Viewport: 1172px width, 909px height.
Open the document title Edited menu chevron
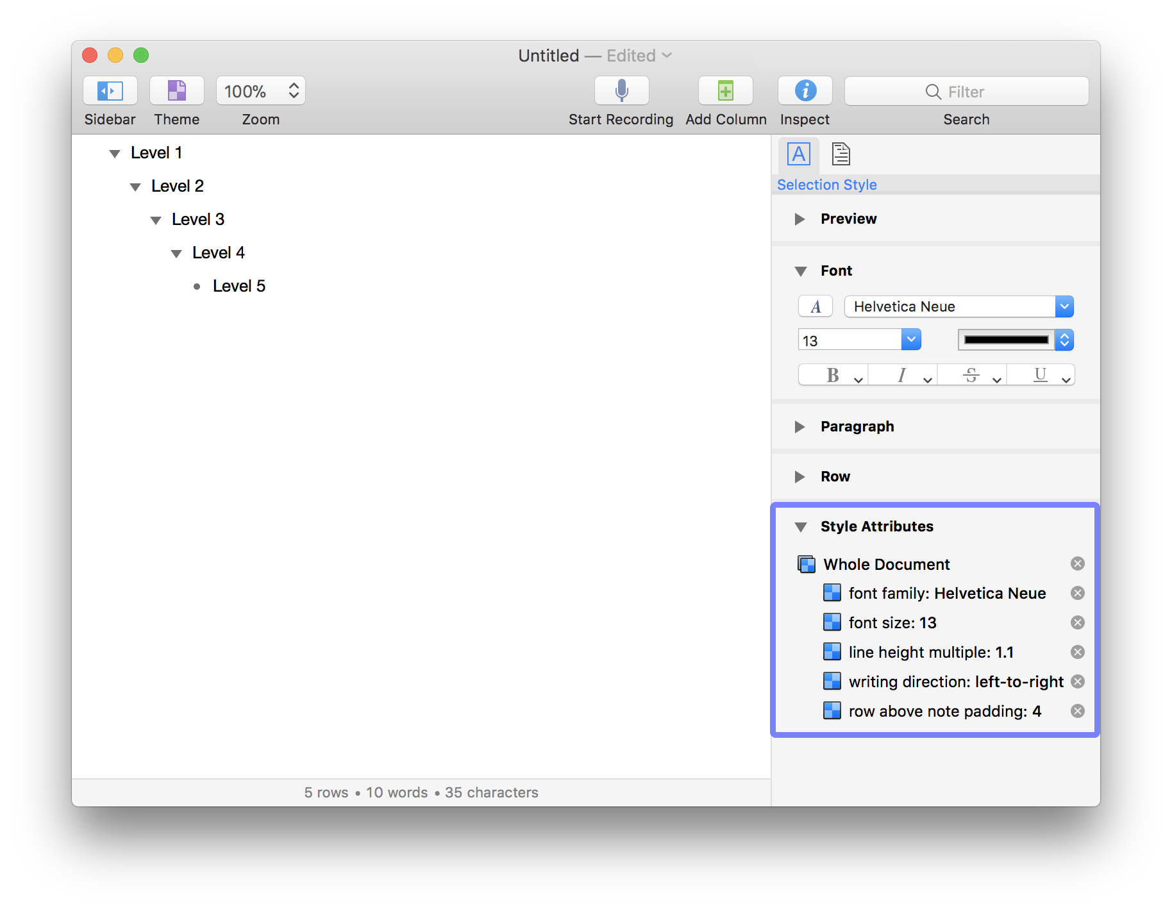click(667, 56)
